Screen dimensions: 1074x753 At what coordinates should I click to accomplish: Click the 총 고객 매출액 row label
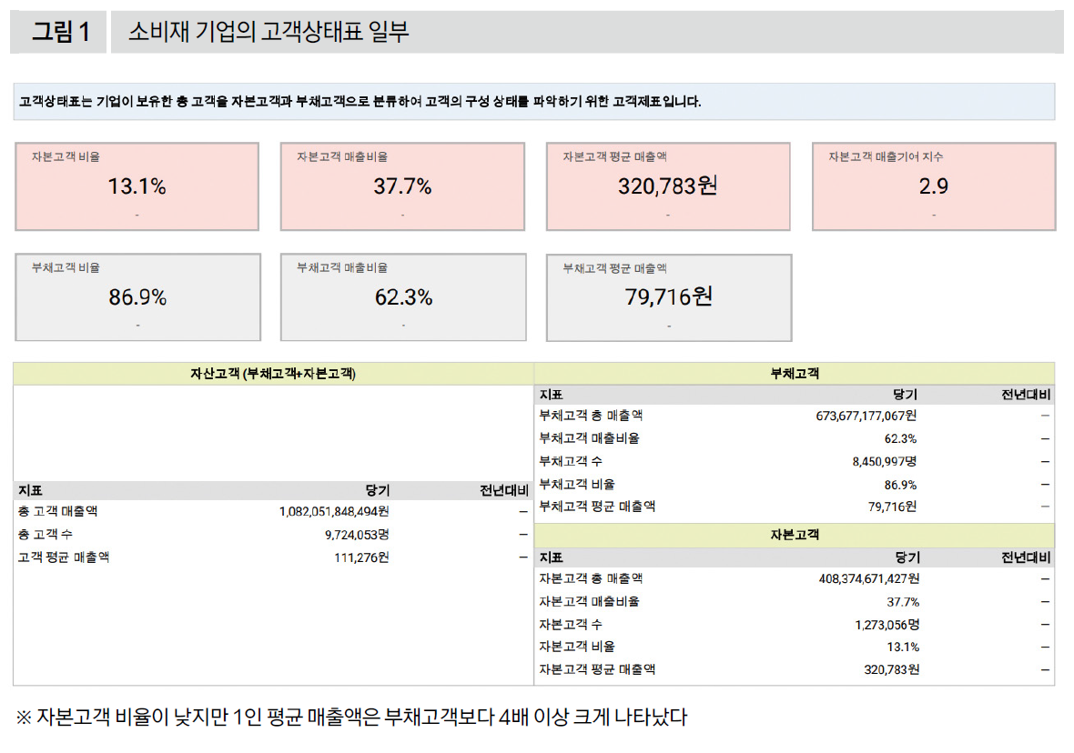click(58, 511)
